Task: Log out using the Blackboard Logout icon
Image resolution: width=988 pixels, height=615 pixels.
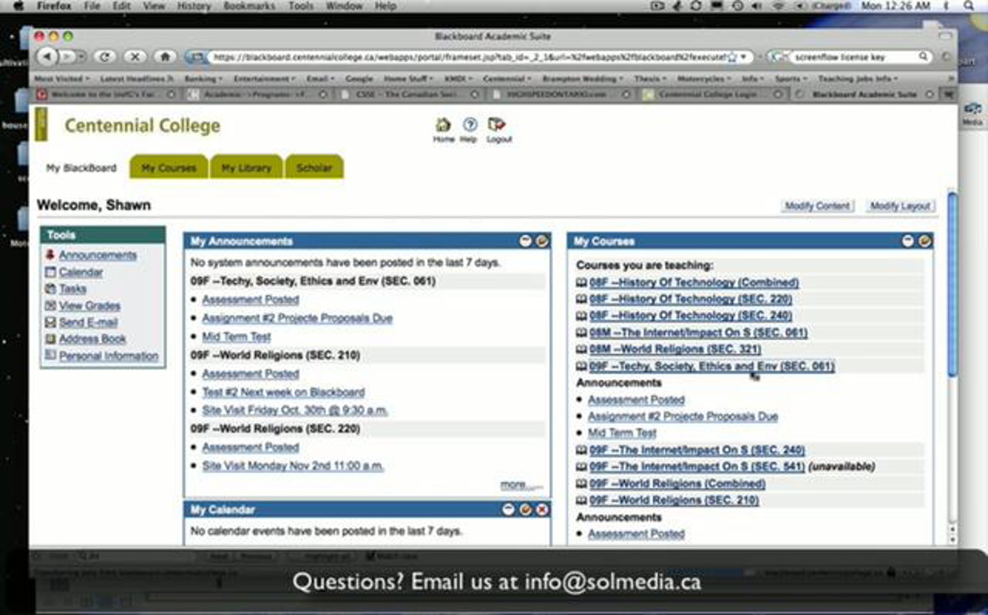Action: point(496,124)
